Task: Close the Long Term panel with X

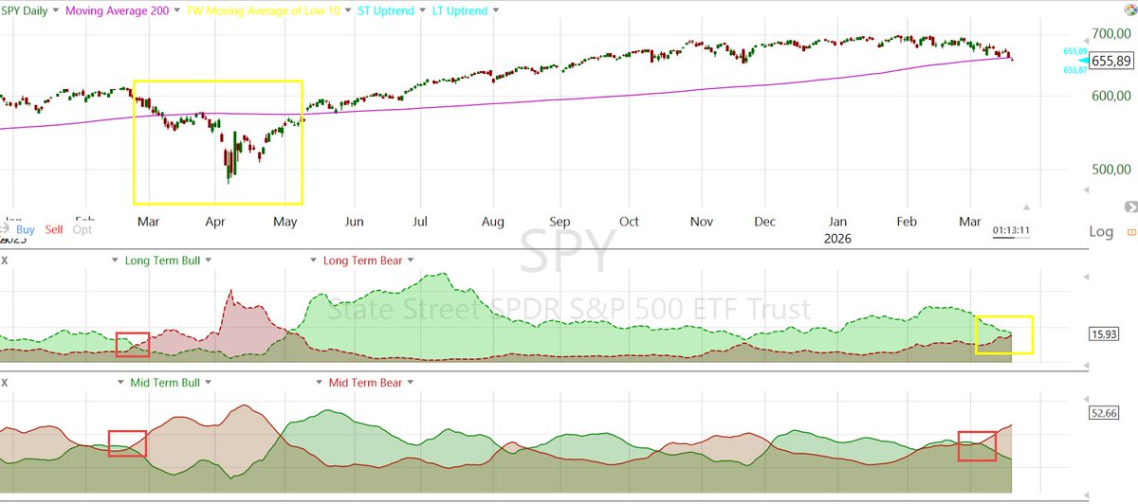Action: (4, 260)
